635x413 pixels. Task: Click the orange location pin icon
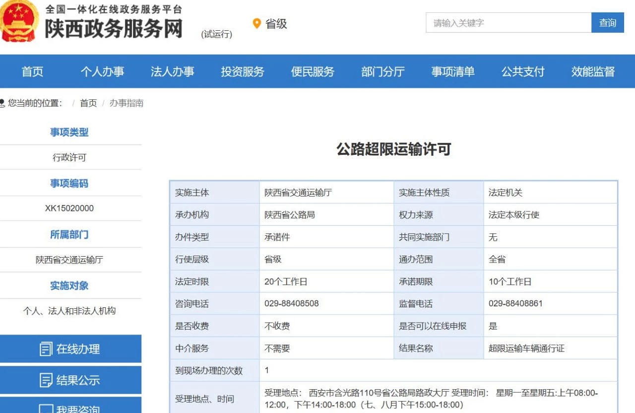[256, 23]
